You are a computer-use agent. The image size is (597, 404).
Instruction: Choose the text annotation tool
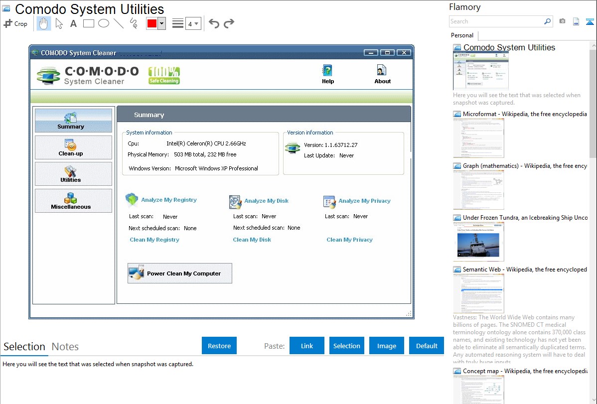click(73, 23)
